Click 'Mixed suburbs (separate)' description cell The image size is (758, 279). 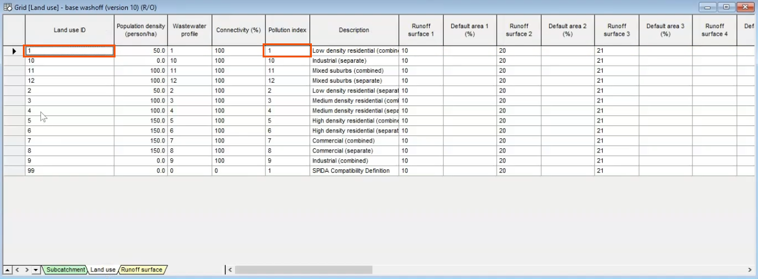(x=354, y=81)
